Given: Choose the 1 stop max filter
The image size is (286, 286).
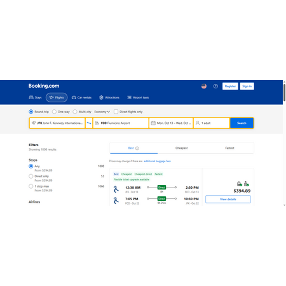Looking at the screenshot, I should pyautogui.click(x=31, y=186).
